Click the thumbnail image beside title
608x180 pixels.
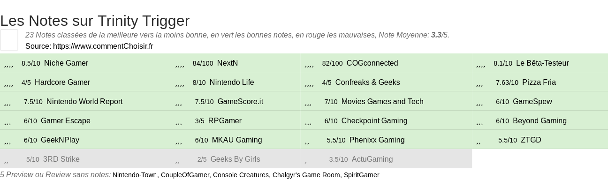click(9, 40)
